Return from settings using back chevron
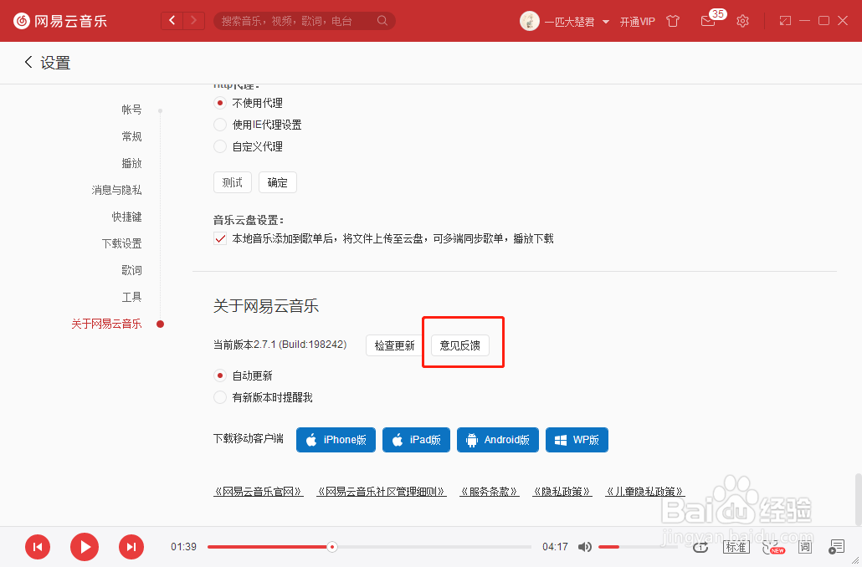The height and width of the screenshot is (567, 862). click(x=28, y=62)
